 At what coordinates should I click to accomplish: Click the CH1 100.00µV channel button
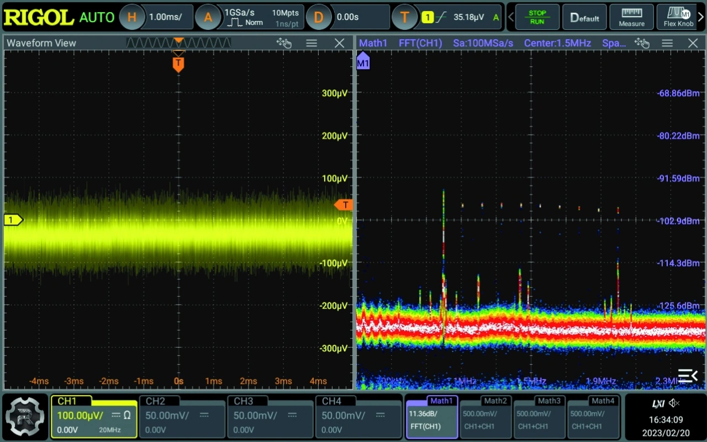tap(94, 417)
